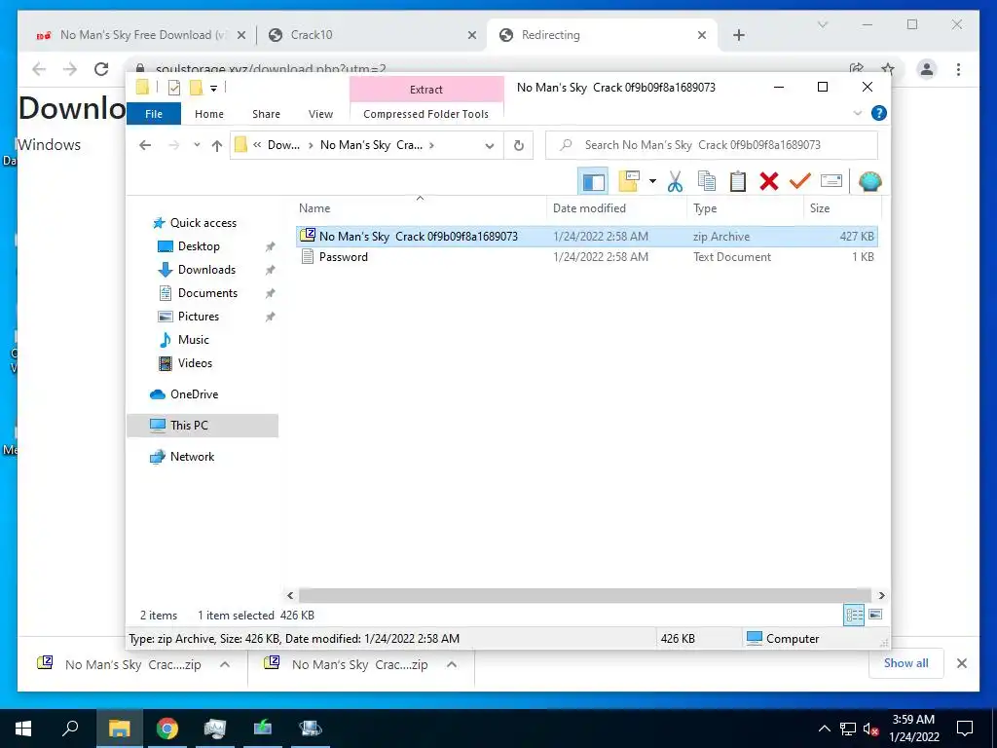Screen dimensions: 997x748
Task: Switch to Details view layout icon
Action: (x=854, y=615)
